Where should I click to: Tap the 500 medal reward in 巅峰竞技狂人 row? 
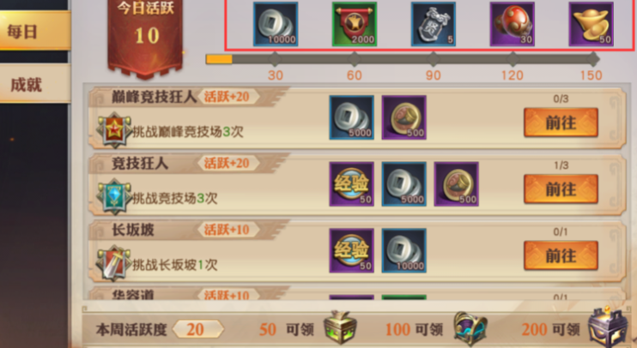[403, 117]
